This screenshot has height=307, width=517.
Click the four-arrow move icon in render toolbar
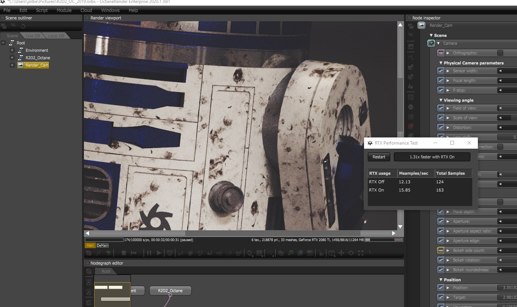pos(341,253)
